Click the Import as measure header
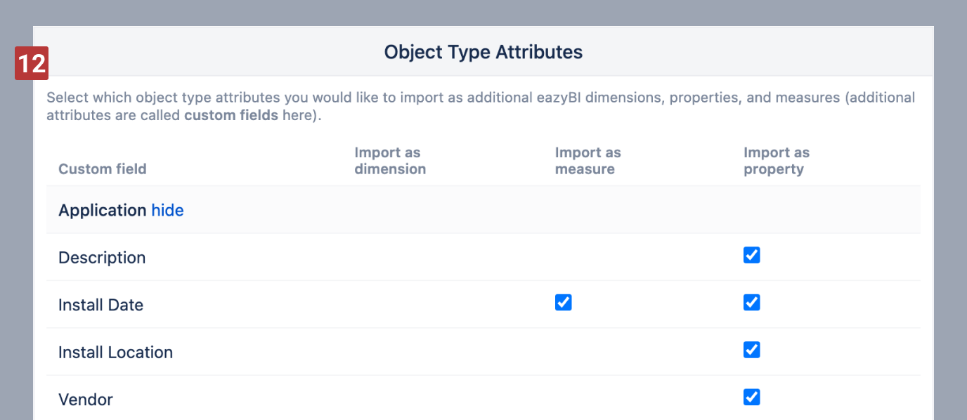This screenshot has height=420, width=967. click(x=588, y=161)
